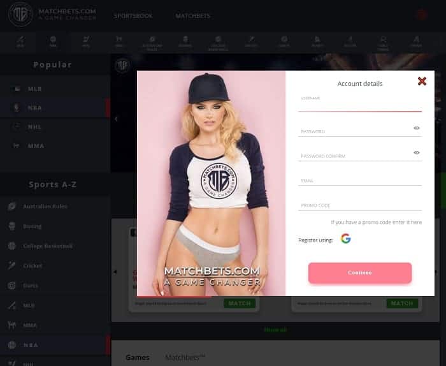Open NBA in Sports A-Z list
The image size is (446, 366).
(55, 345)
